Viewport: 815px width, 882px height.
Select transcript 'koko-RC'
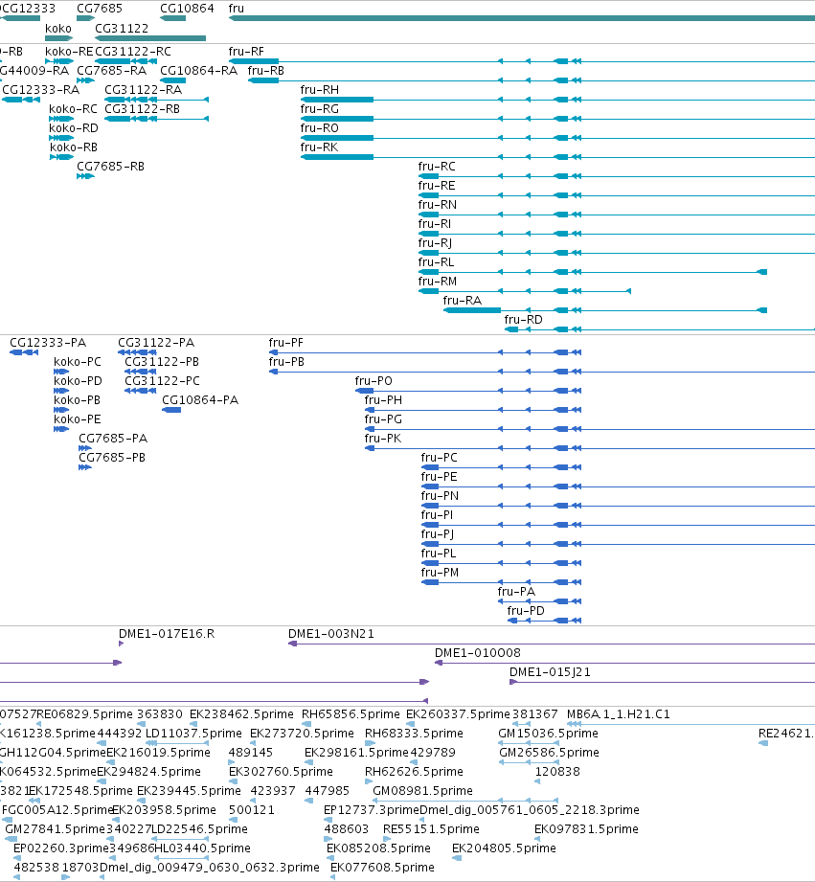click(73, 109)
